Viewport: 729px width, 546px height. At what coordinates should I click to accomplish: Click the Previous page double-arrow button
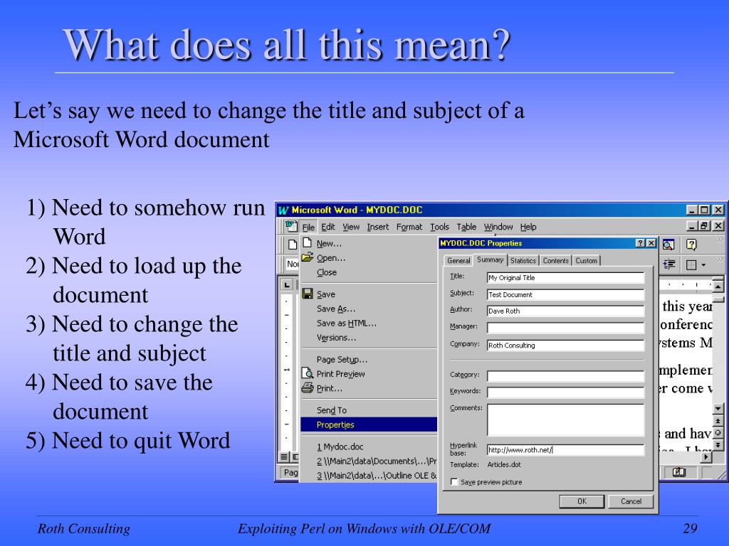click(x=718, y=421)
